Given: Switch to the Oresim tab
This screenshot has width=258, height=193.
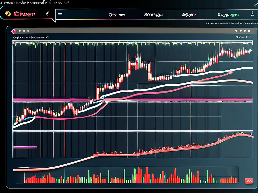Looking at the screenshot, I should click(116, 15).
